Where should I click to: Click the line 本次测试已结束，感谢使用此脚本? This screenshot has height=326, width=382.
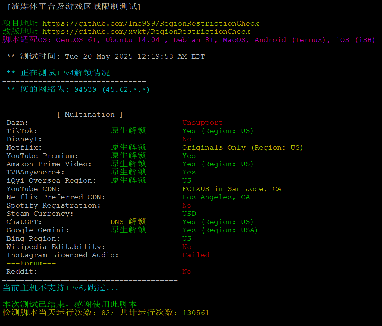tap(70, 305)
